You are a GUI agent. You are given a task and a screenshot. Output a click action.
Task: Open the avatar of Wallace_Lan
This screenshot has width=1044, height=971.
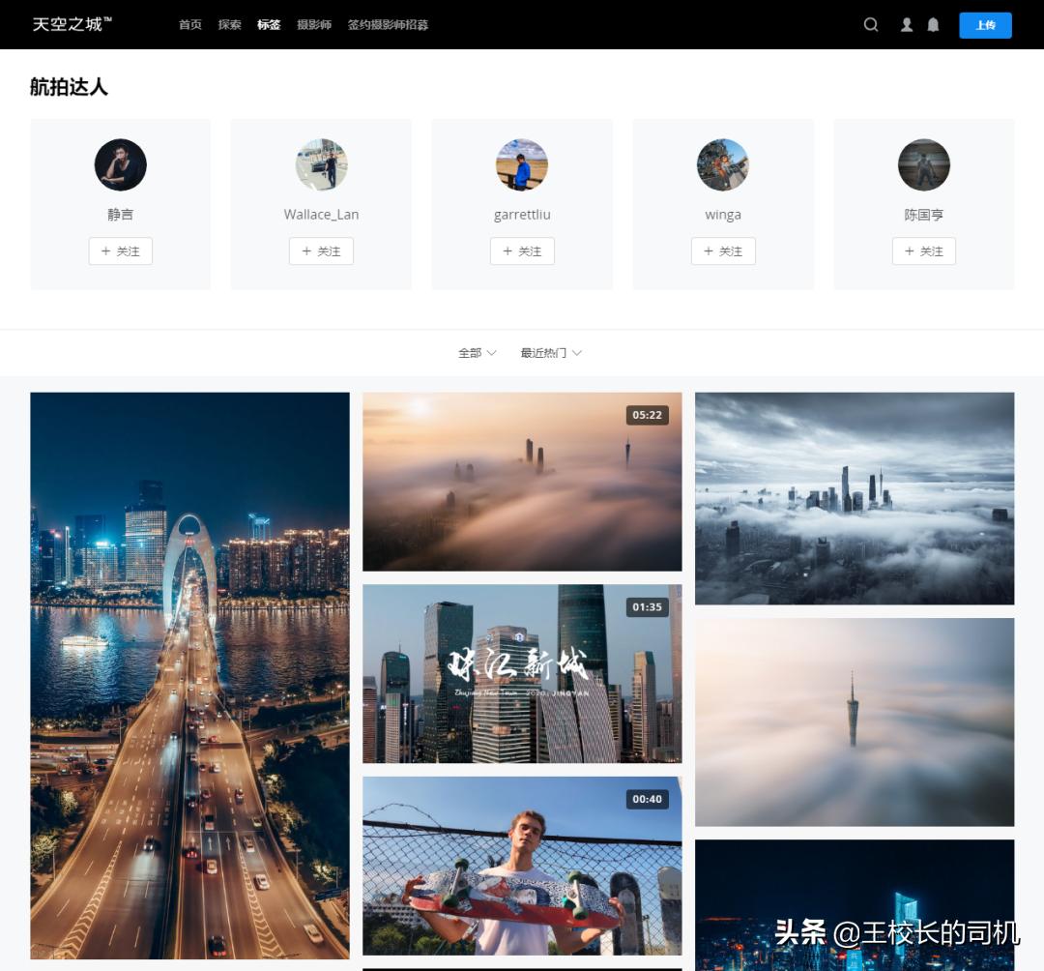[321, 164]
